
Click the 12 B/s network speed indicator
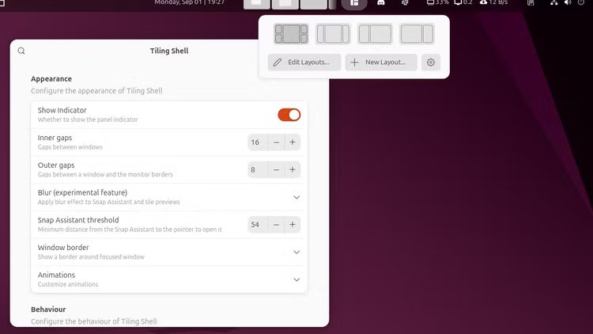click(x=493, y=2)
